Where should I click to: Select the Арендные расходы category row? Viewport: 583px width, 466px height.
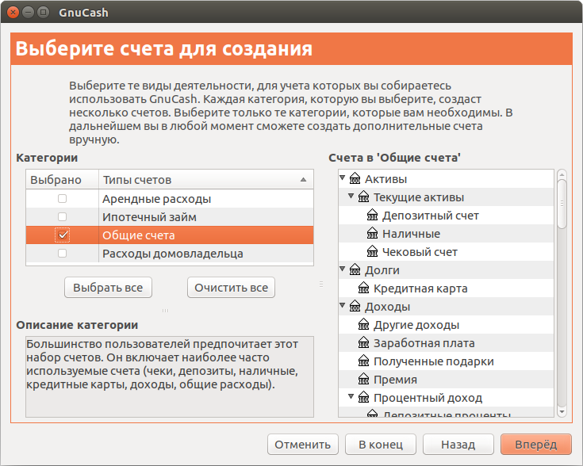[170, 198]
